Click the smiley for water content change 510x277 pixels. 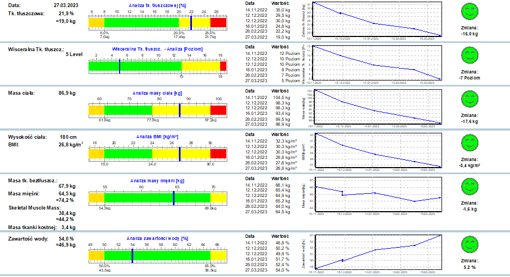(469, 244)
